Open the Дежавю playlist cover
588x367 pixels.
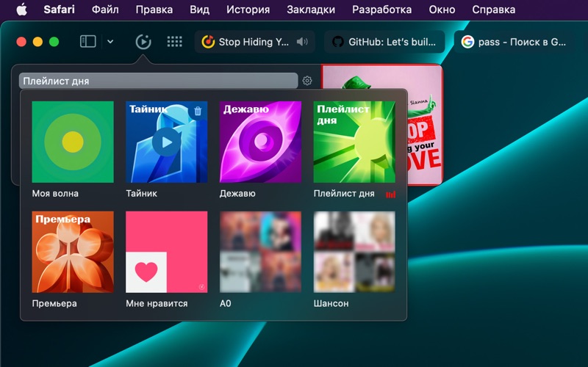pyautogui.click(x=260, y=142)
